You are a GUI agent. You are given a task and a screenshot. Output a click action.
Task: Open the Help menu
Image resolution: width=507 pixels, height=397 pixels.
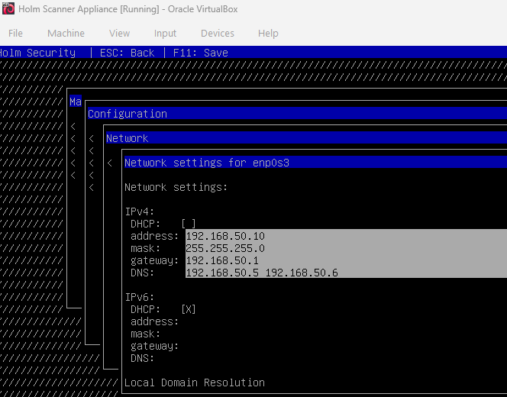[x=268, y=34]
